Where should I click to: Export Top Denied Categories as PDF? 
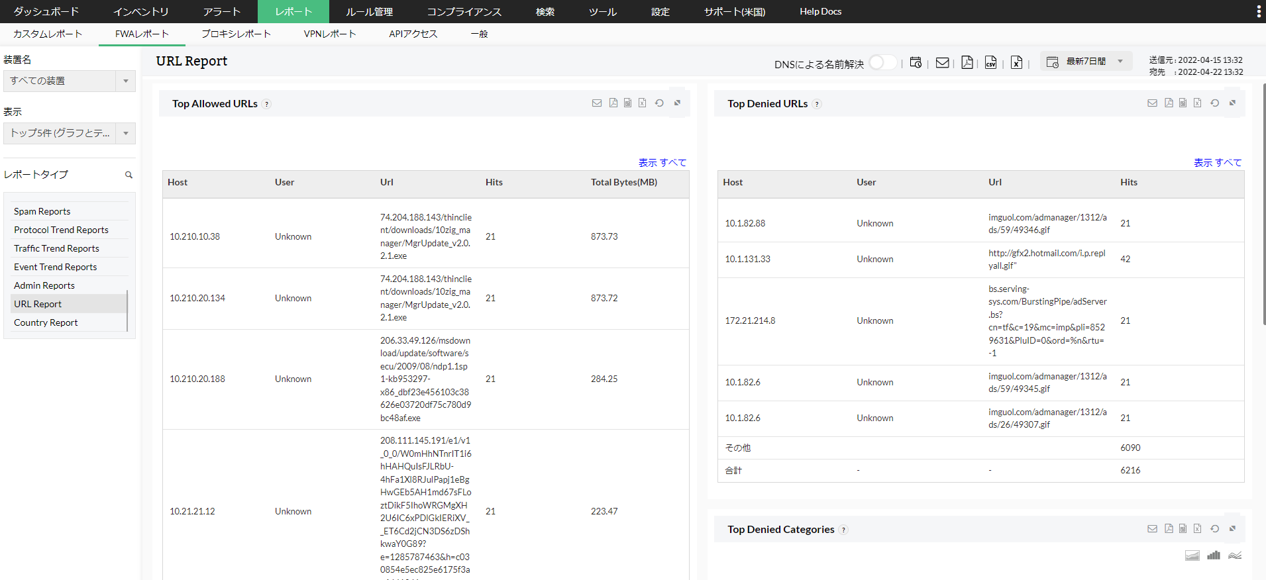[x=1169, y=529]
